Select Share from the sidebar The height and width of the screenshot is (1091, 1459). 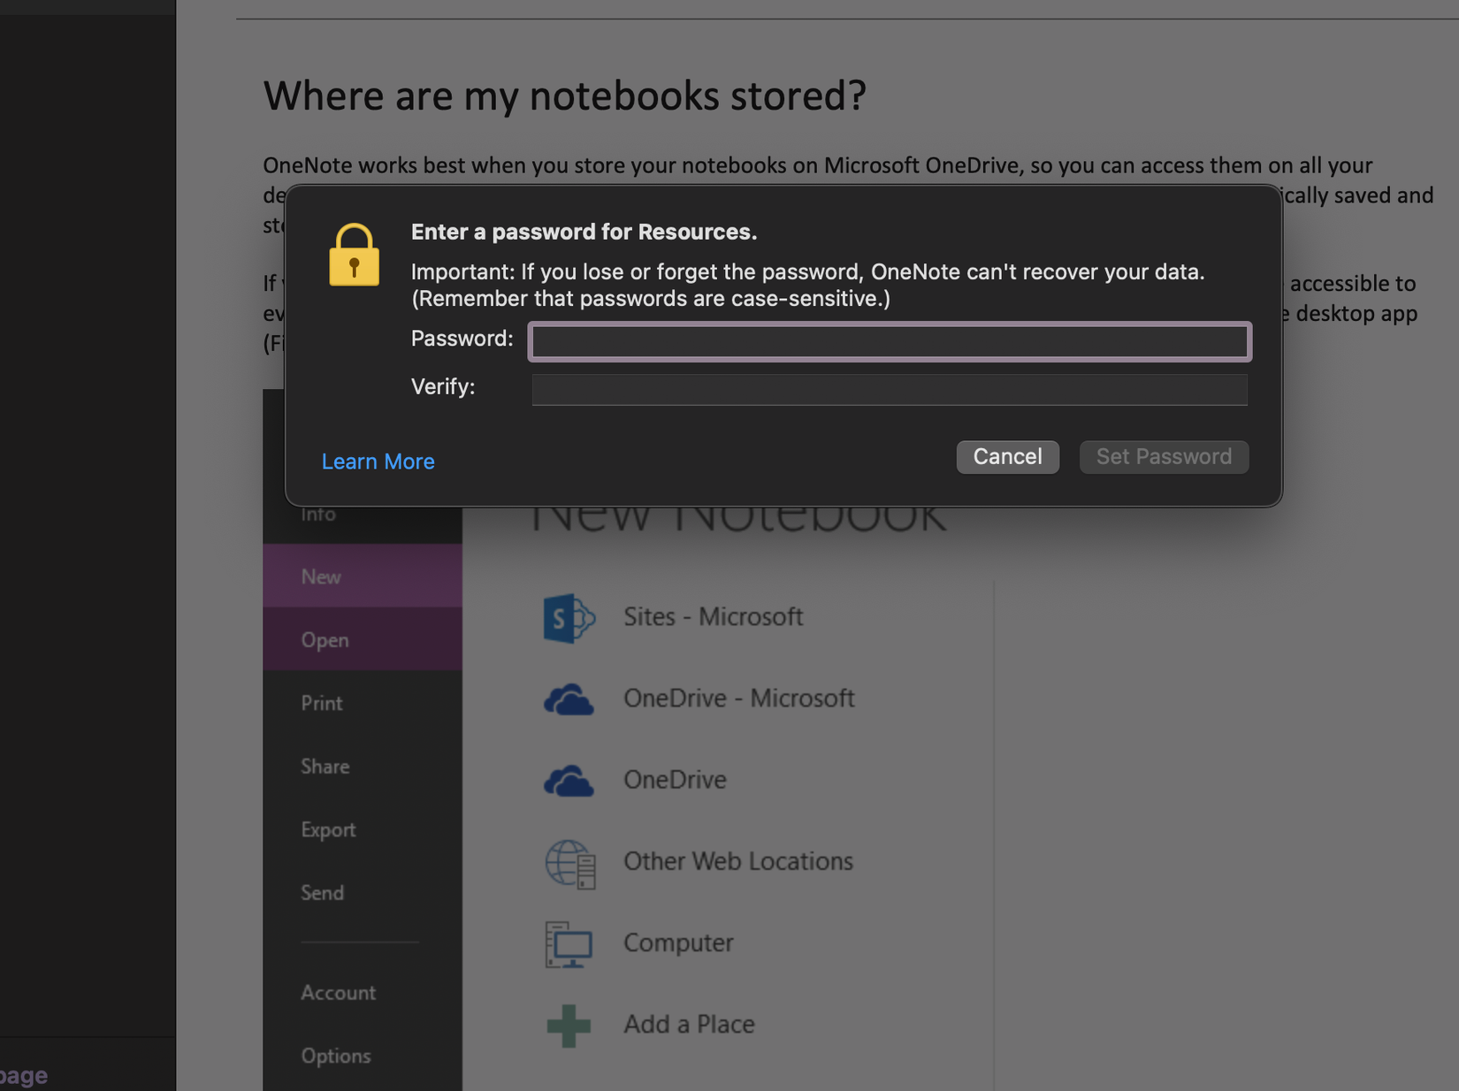pyautogui.click(x=325, y=766)
